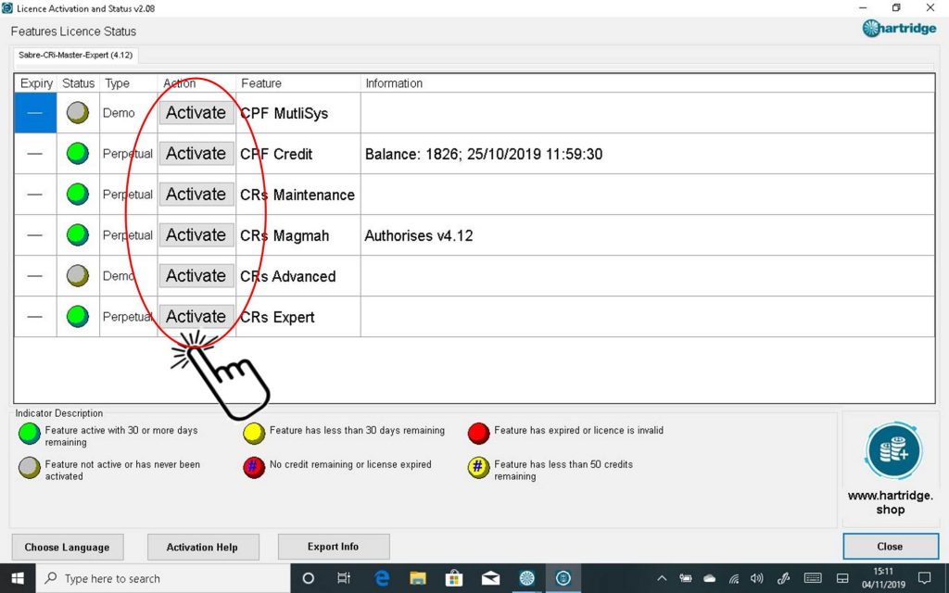This screenshot has height=593, width=949.
Task: Click the 'CRs Advanced' feature name
Action: pyautogui.click(x=287, y=276)
